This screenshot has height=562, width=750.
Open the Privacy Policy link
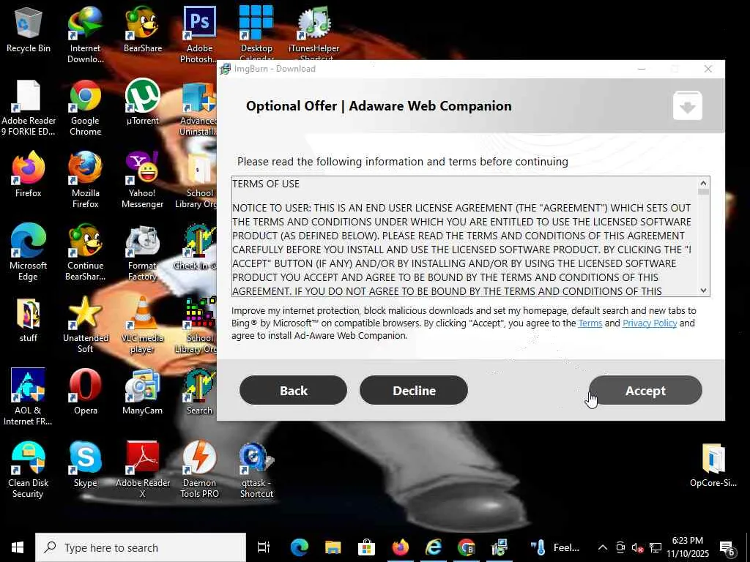[650, 323]
